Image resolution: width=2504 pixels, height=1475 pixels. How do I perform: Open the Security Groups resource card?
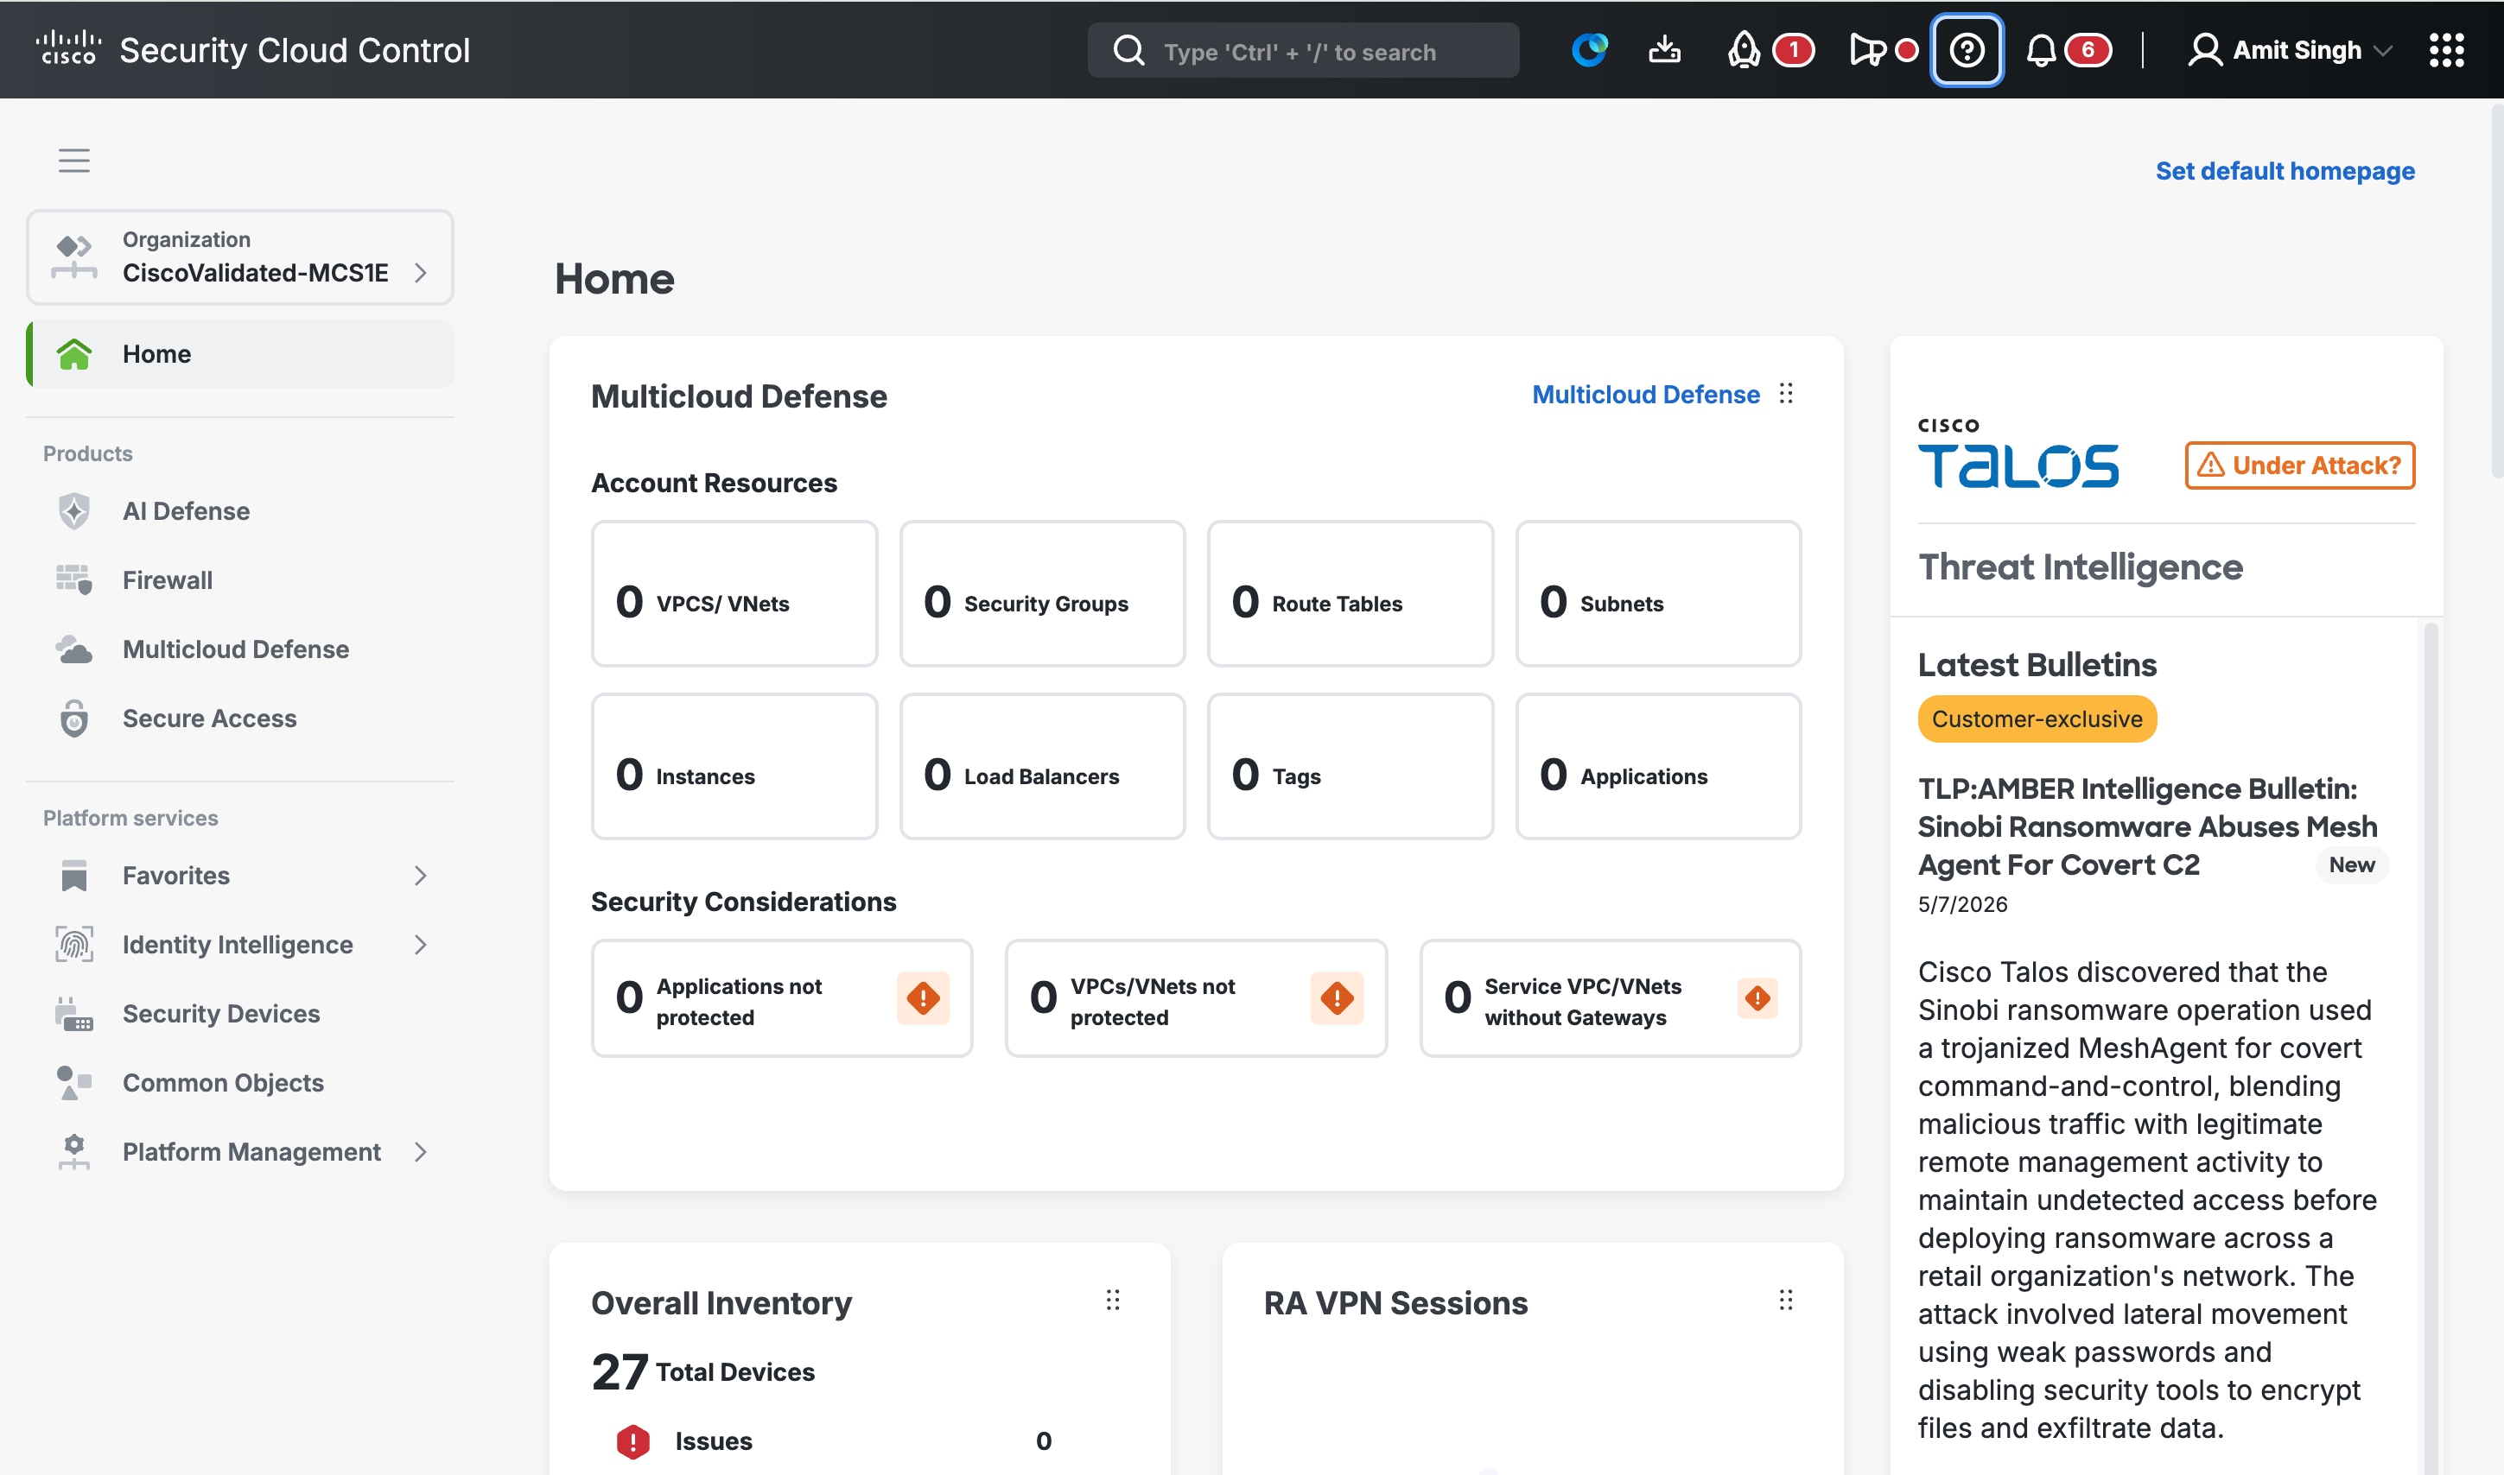1041,593
